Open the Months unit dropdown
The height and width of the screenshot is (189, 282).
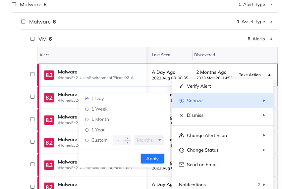149,140
